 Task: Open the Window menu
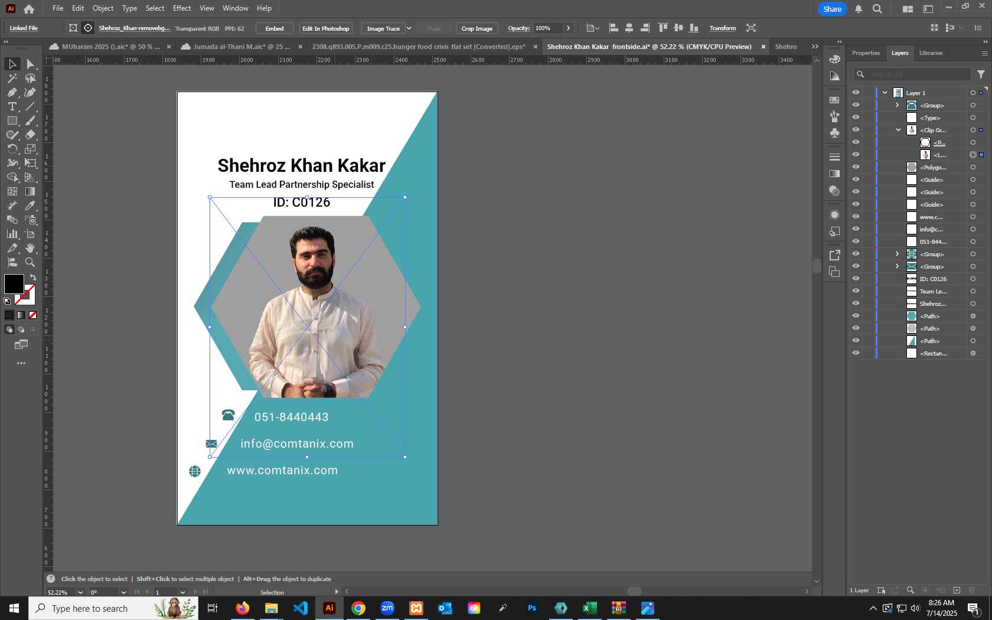point(236,8)
